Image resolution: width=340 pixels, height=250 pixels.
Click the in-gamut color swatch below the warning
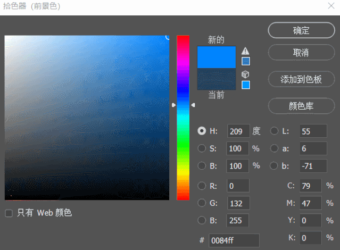click(x=246, y=61)
